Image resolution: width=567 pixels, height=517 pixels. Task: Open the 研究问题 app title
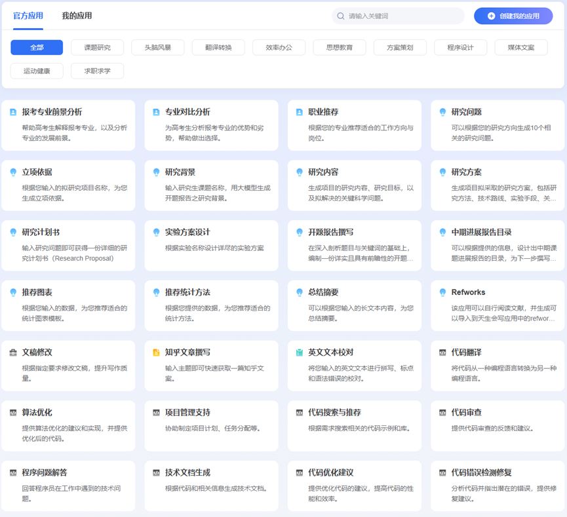(467, 112)
